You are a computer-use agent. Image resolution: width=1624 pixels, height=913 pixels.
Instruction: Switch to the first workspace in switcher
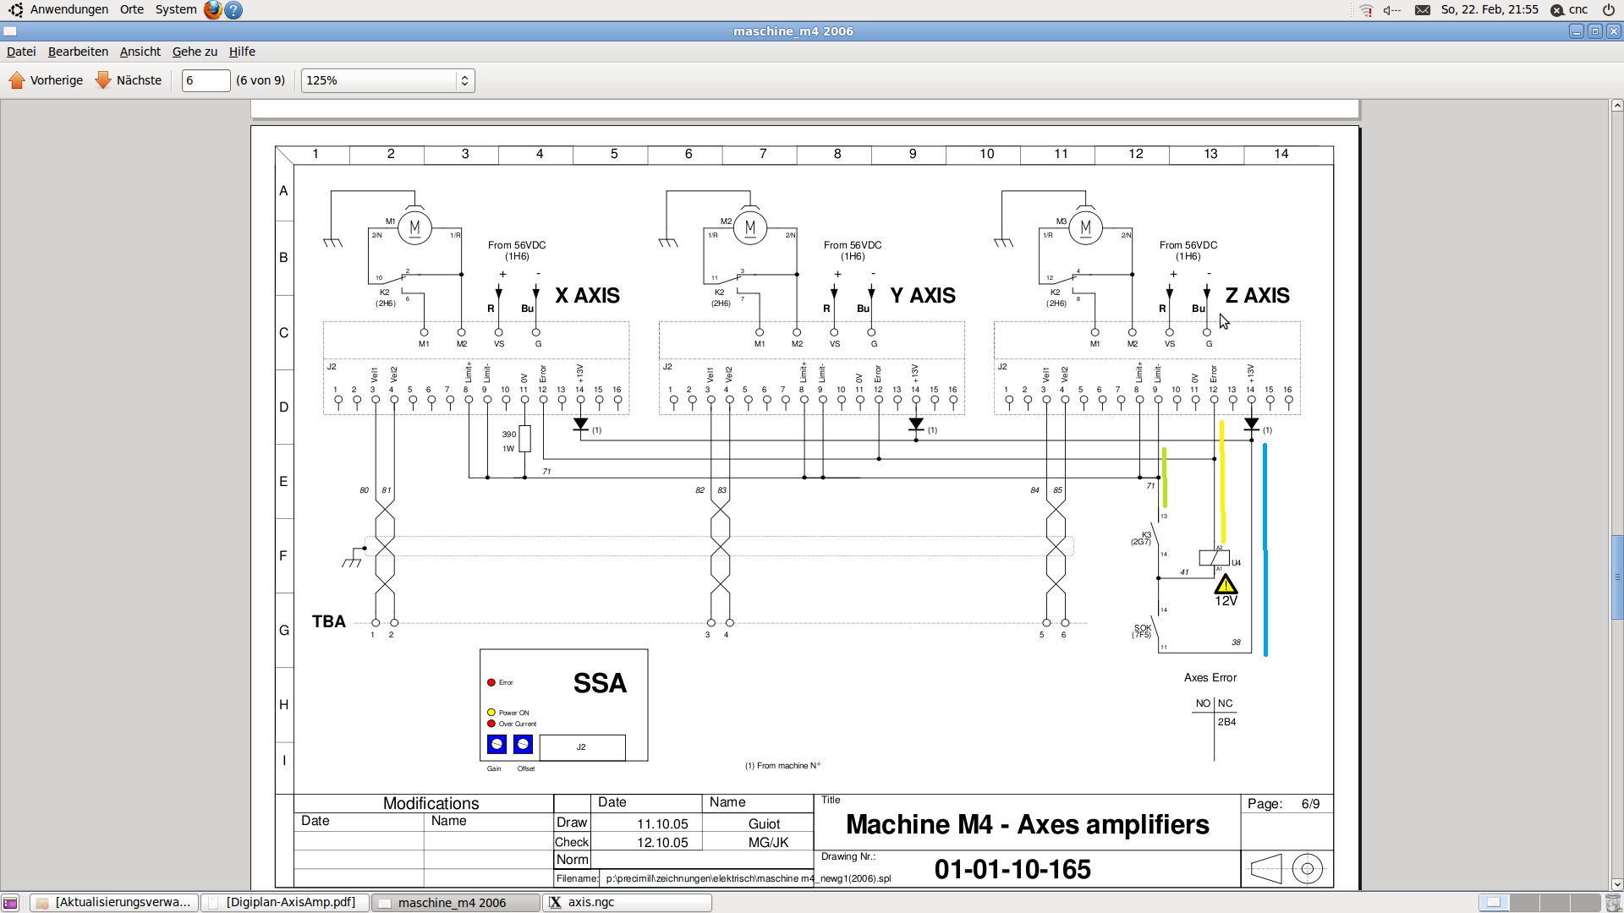tap(1494, 903)
